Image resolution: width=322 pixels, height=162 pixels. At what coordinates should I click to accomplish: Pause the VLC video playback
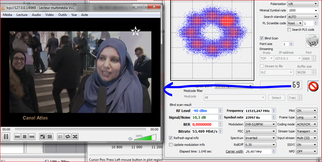[x=6, y=137]
